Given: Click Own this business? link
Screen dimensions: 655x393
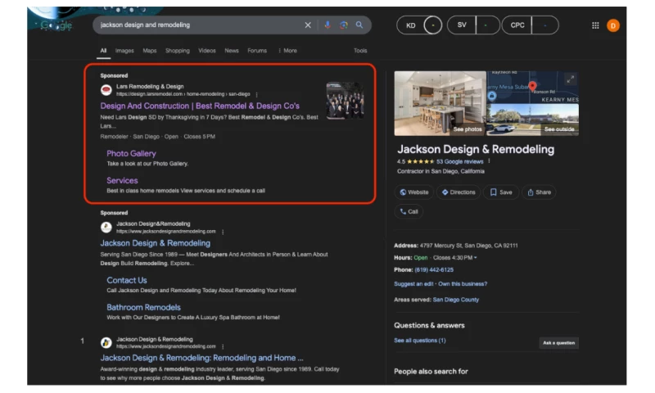Looking at the screenshot, I should 463,284.
